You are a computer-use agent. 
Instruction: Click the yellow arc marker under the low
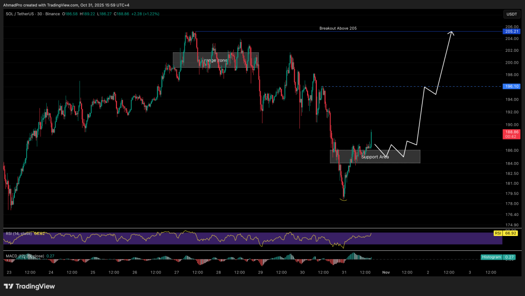coord(343,200)
